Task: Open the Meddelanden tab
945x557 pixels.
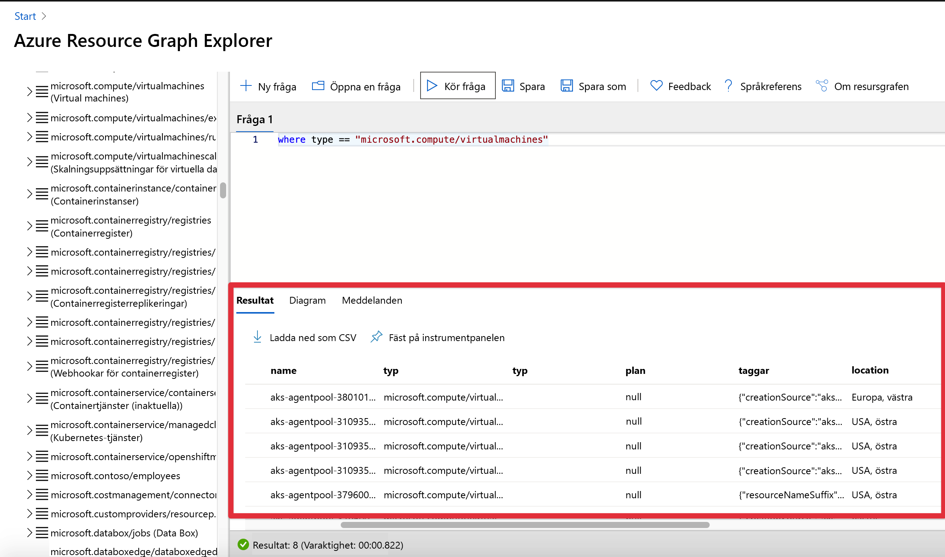Action: (372, 300)
